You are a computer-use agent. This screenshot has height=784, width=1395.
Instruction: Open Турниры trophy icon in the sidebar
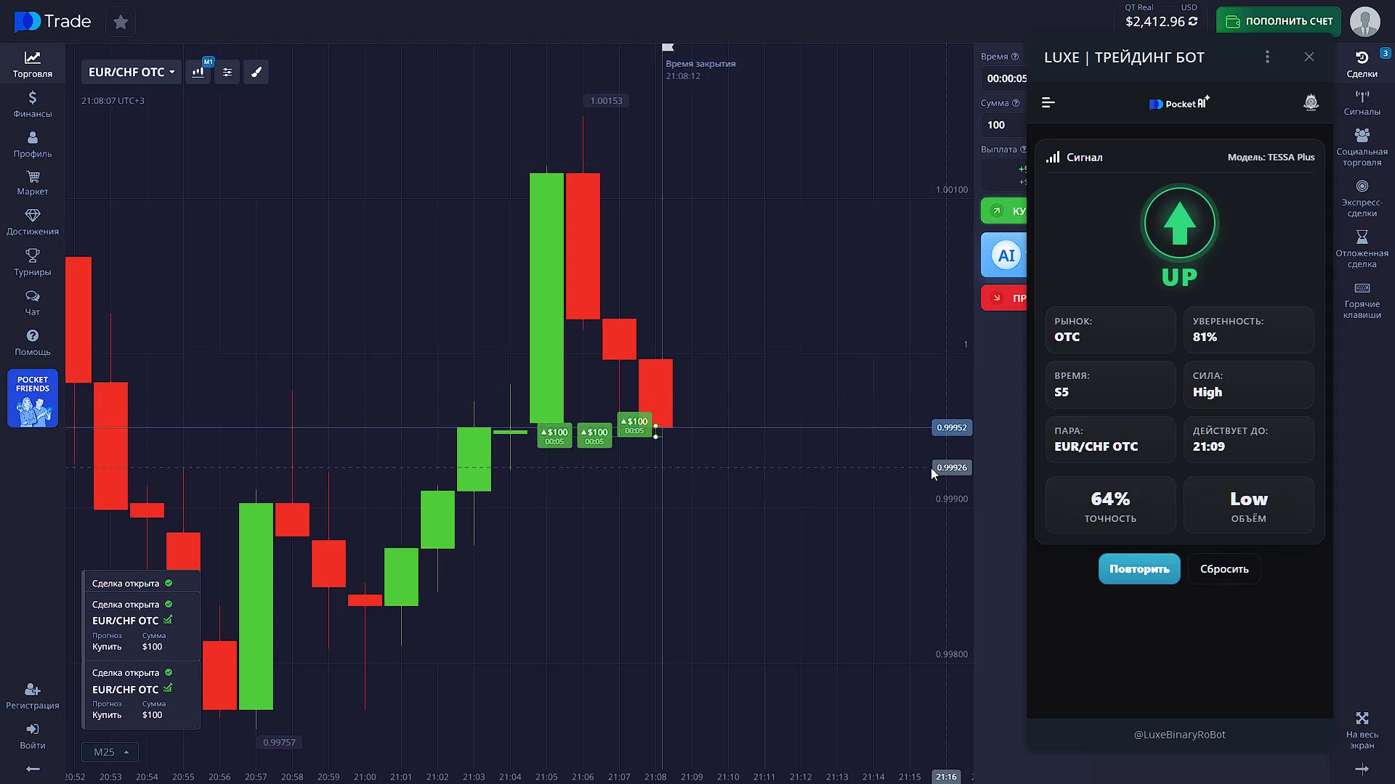tap(32, 262)
